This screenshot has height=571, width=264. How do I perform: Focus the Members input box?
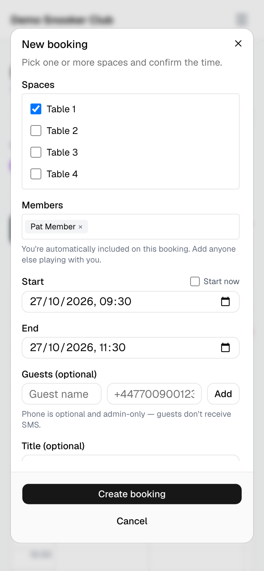coord(131,227)
